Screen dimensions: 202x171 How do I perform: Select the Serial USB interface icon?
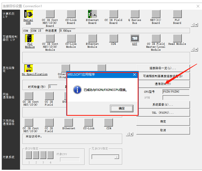pyautogui.click(x=28, y=14)
